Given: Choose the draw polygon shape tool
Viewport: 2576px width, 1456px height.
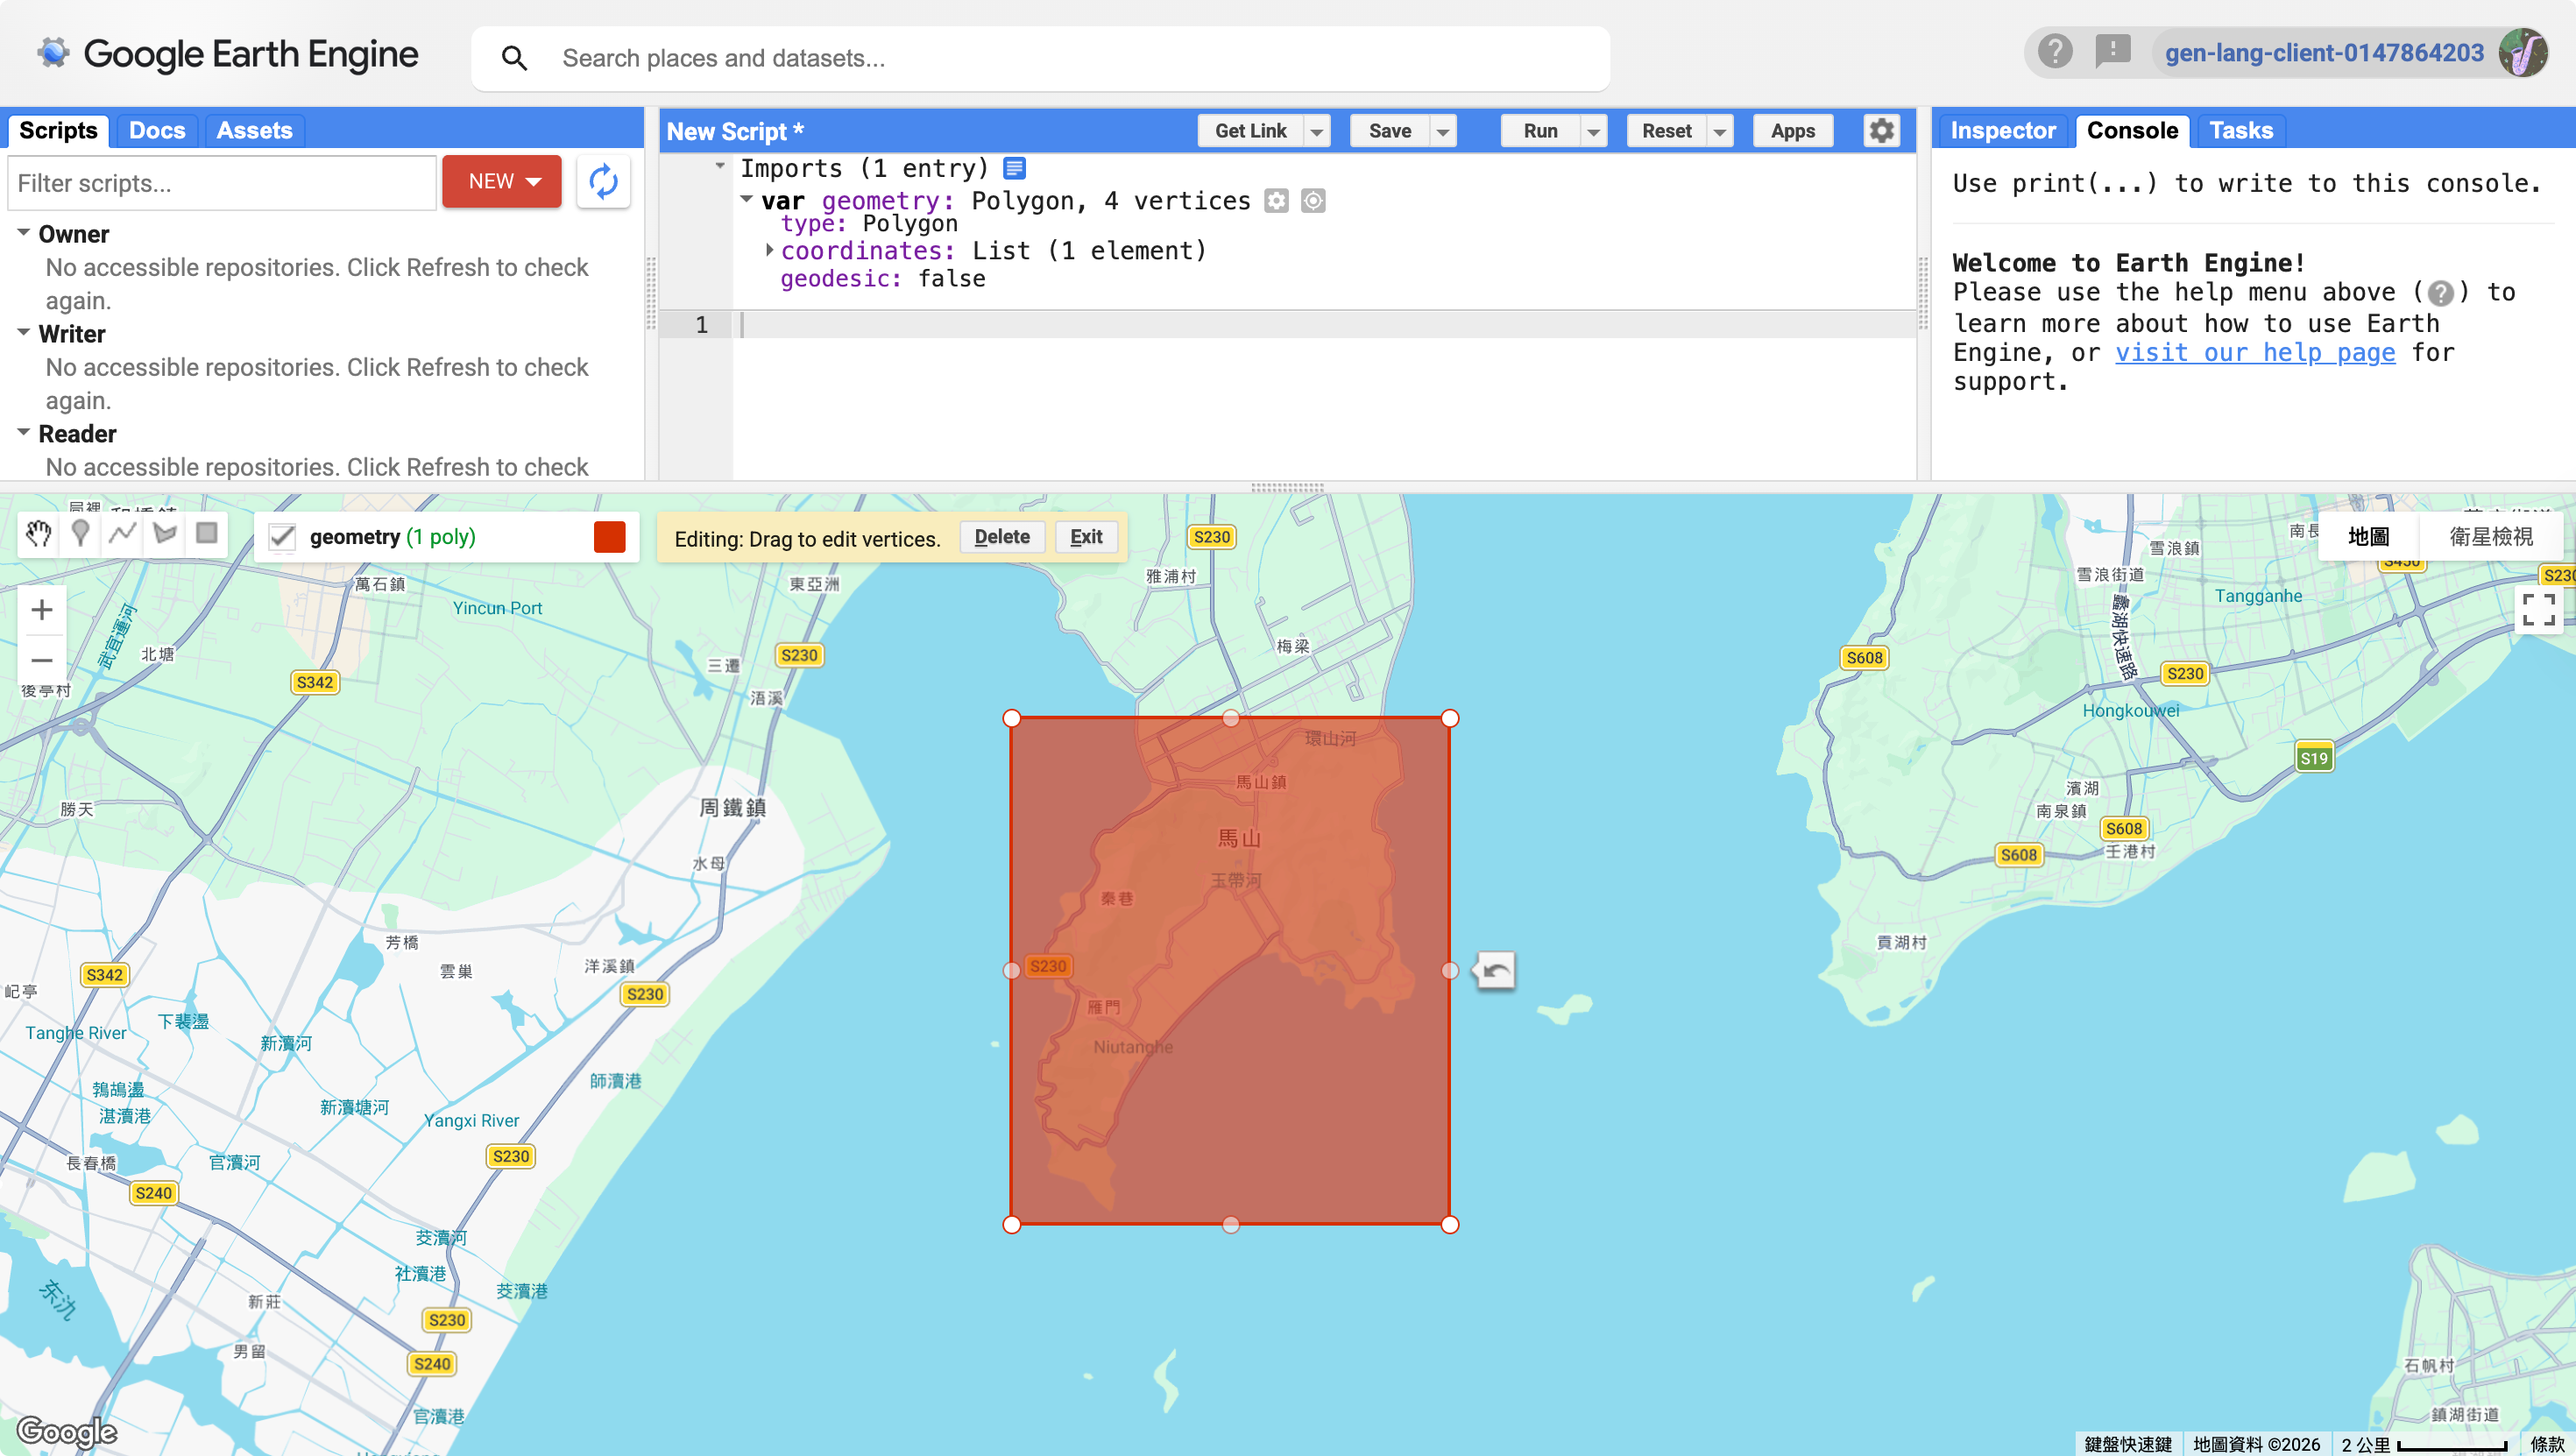Looking at the screenshot, I should click(165, 534).
